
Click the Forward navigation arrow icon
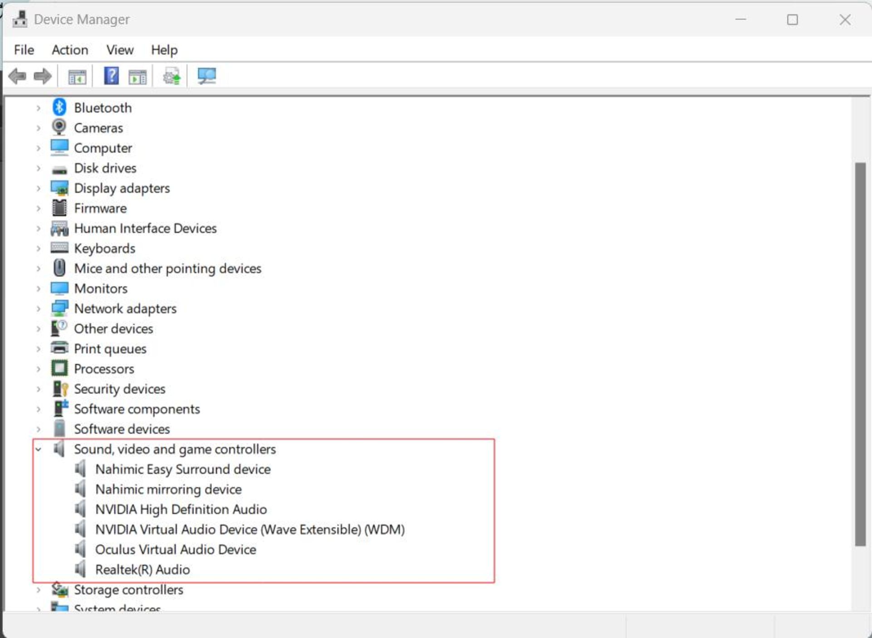tap(41, 76)
